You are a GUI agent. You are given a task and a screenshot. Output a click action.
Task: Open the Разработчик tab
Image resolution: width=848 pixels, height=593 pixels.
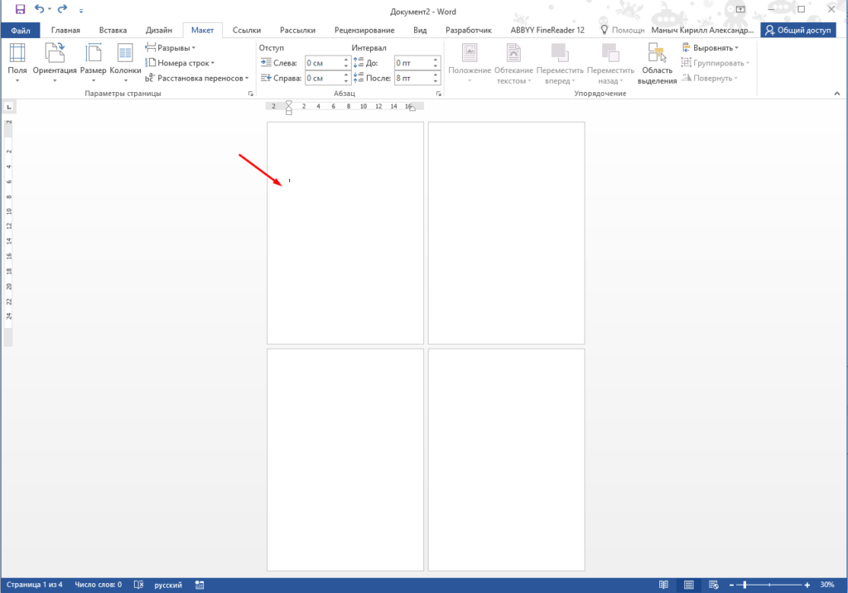469,31
